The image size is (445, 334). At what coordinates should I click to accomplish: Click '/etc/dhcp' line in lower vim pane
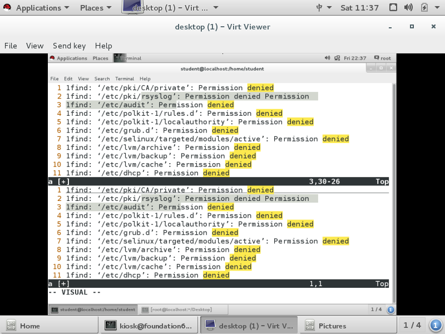tap(147, 275)
